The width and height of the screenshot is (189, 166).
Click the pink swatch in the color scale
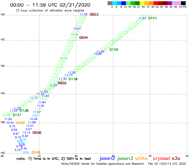pos(179,3)
